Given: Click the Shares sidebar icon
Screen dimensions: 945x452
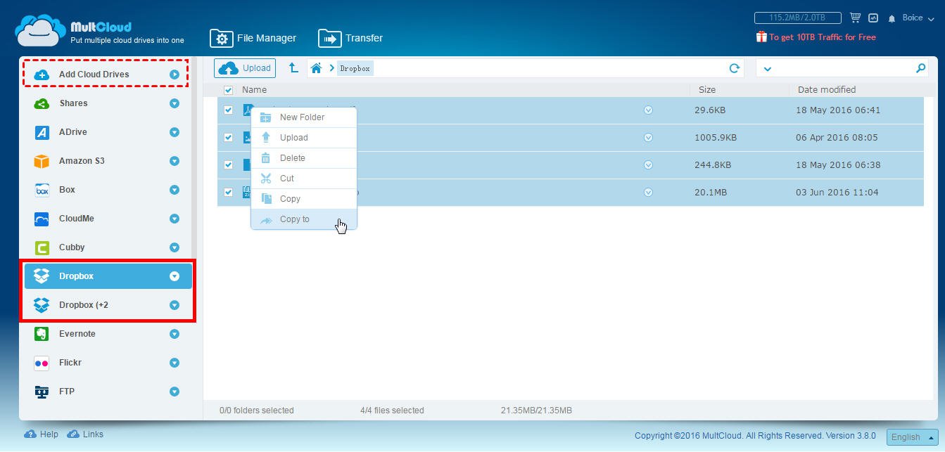Looking at the screenshot, I should pos(42,103).
